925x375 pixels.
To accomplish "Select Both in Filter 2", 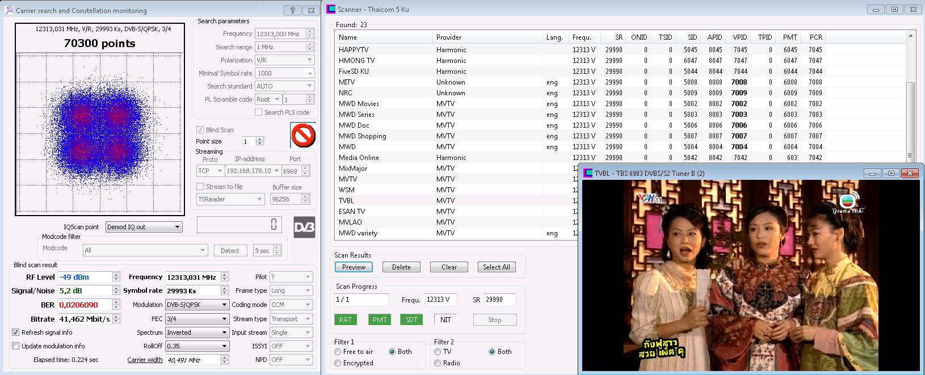I will pyautogui.click(x=492, y=352).
